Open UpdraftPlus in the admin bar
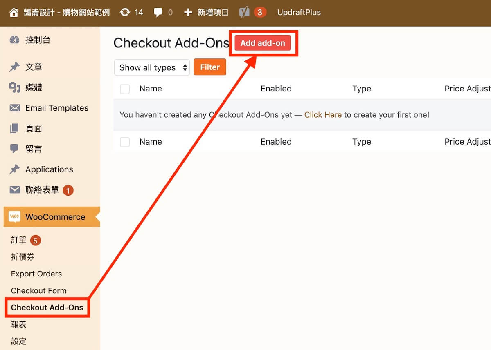This screenshot has height=350, width=491. (x=299, y=13)
